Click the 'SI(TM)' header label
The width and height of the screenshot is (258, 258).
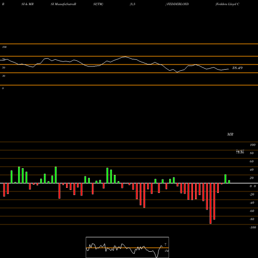pyautogui.click(x=98, y=4)
